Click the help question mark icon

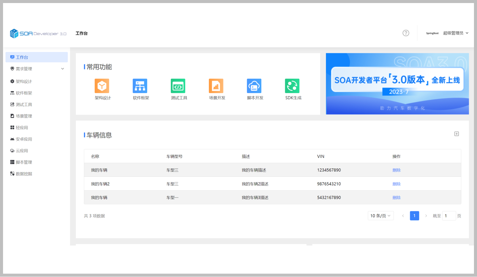pos(406,33)
